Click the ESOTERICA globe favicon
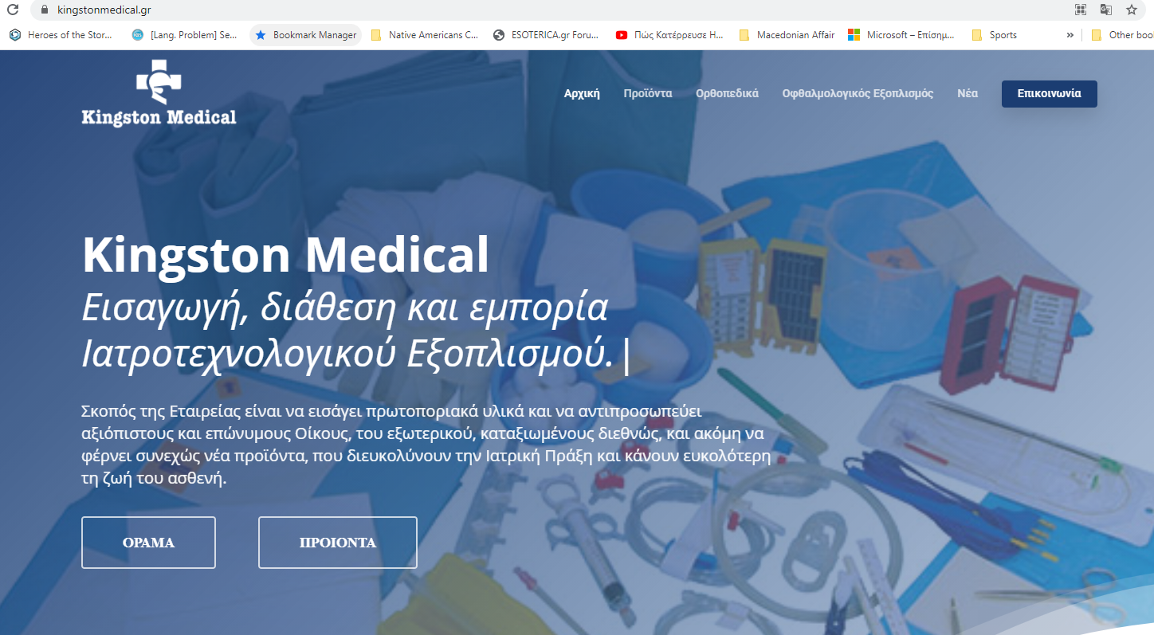The width and height of the screenshot is (1154, 635). point(500,35)
